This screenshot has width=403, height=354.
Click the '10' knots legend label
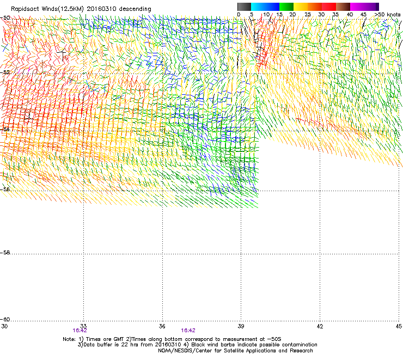pos(266,15)
